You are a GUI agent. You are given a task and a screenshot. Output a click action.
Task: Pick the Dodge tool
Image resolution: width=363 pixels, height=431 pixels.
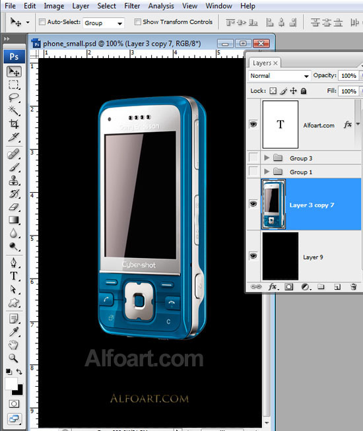pyautogui.click(x=14, y=246)
